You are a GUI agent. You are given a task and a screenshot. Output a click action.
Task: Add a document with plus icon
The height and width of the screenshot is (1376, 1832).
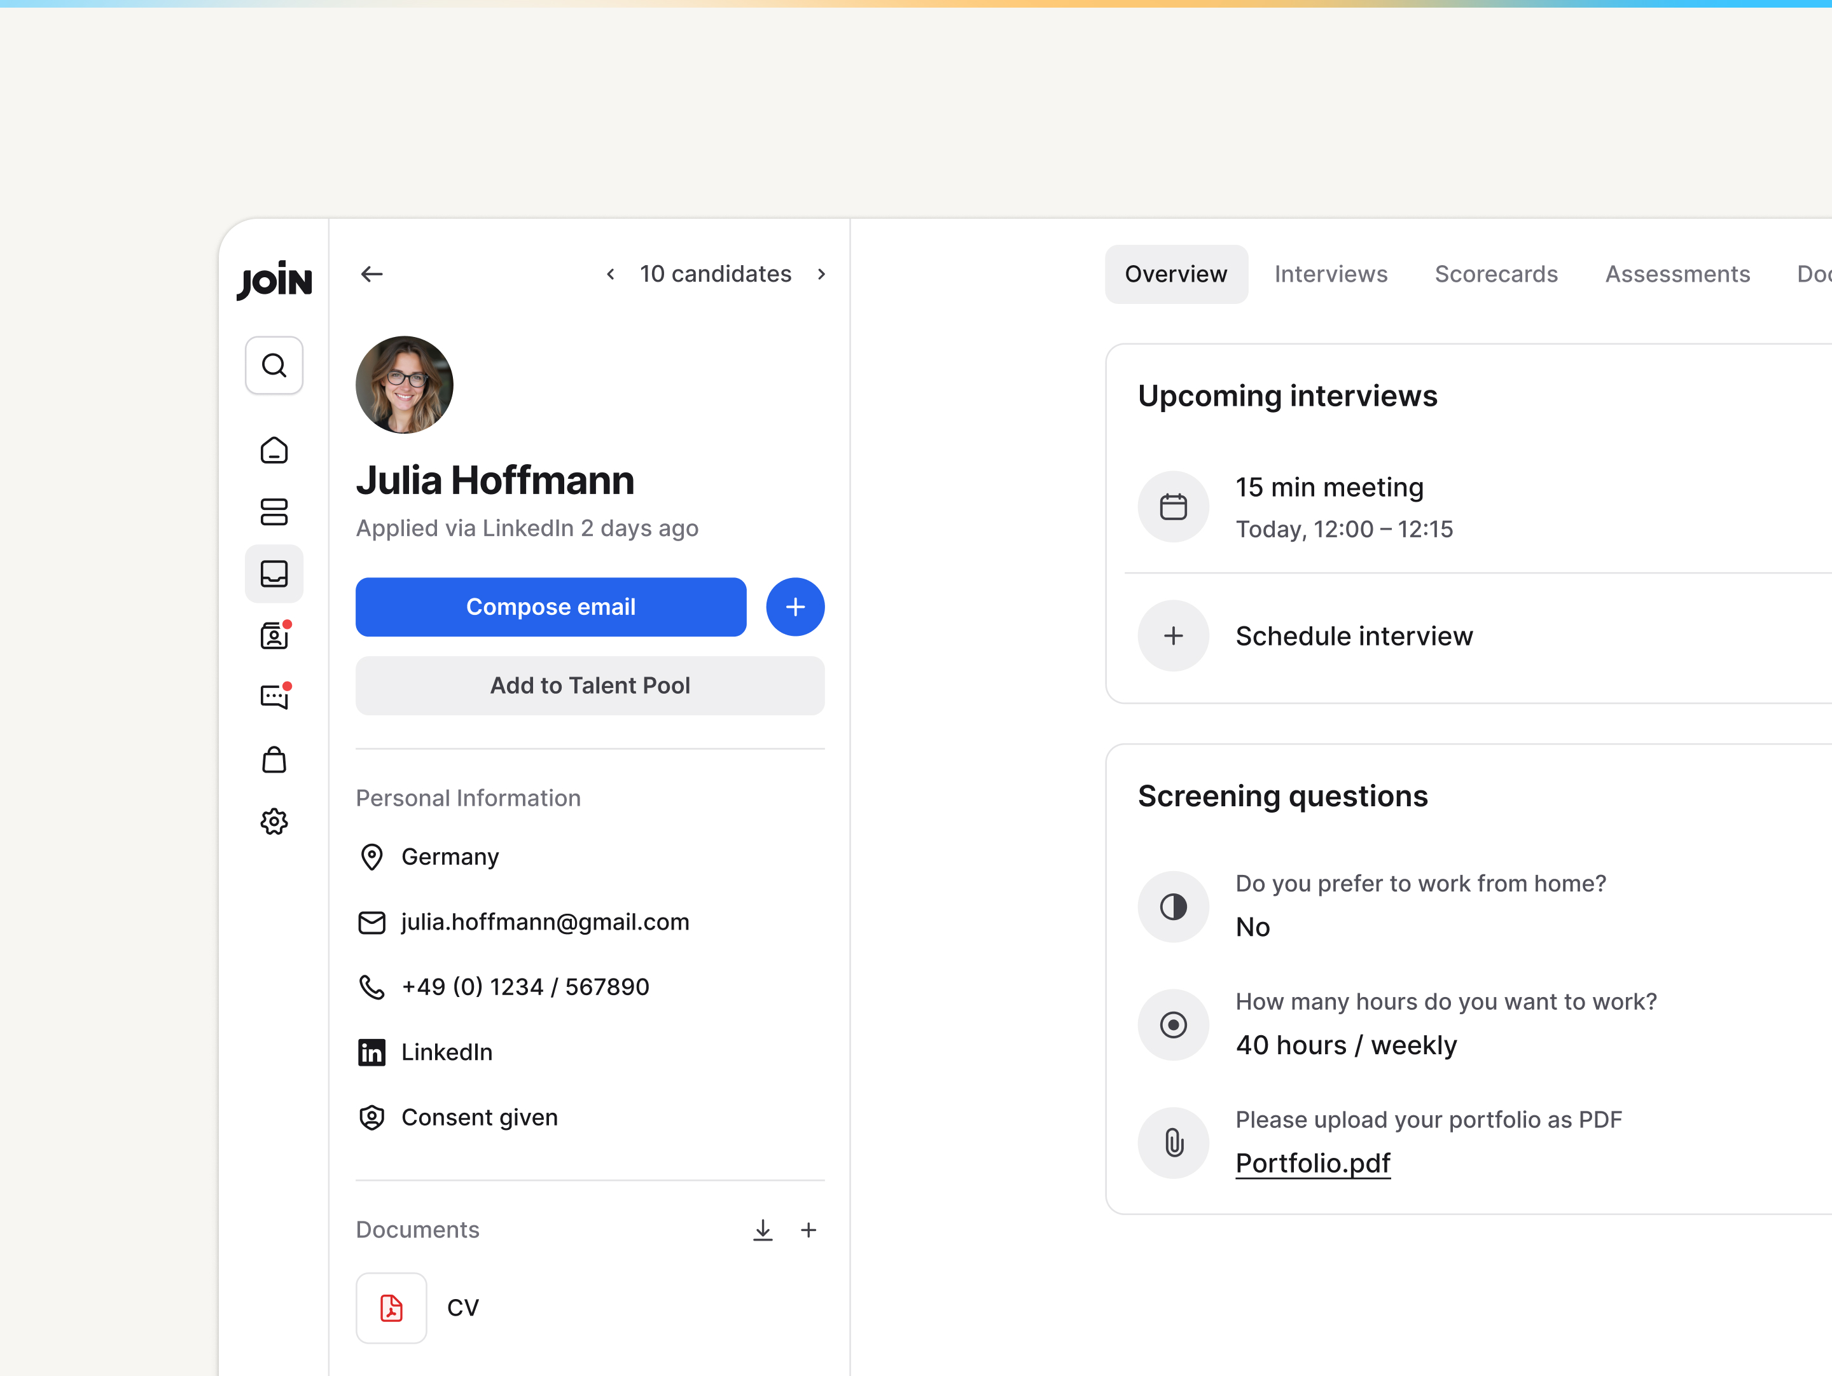(x=808, y=1230)
